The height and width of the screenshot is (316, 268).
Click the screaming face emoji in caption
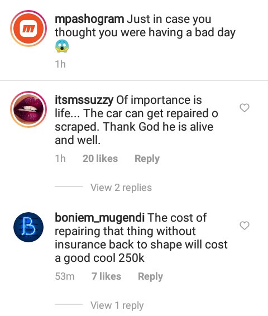(62, 46)
